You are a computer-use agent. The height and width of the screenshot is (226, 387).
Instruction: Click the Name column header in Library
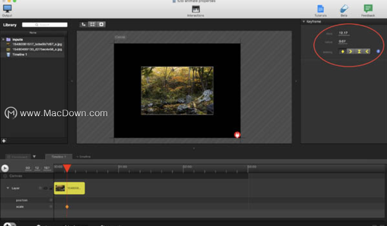point(33,33)
